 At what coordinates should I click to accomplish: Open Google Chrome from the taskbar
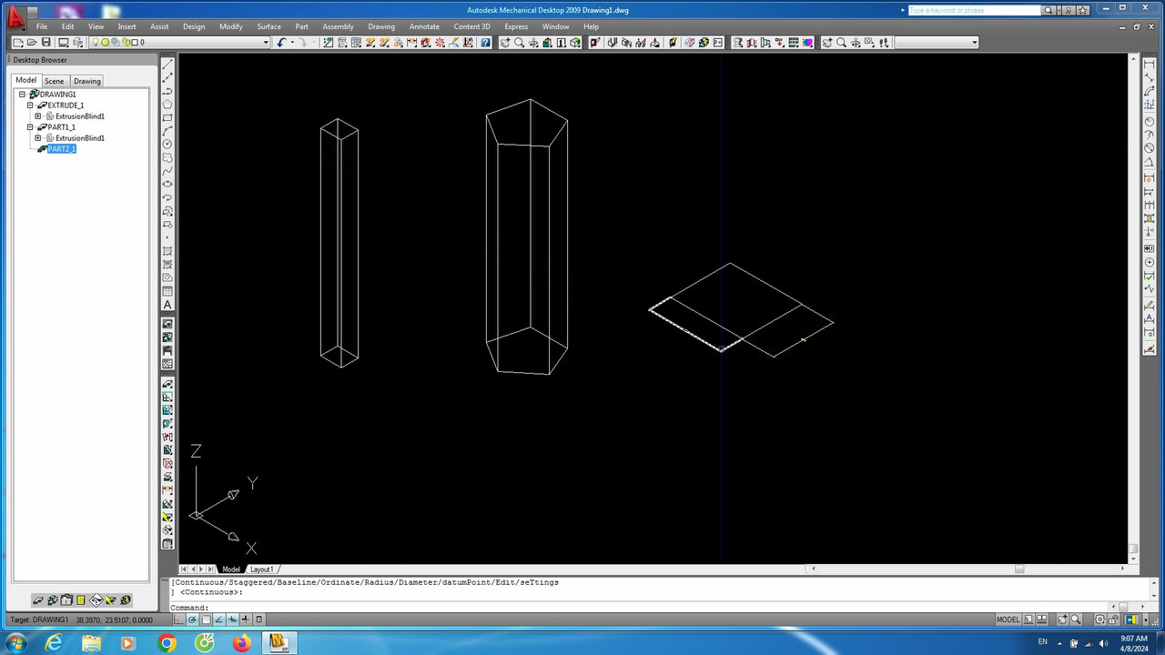point(167,643)
